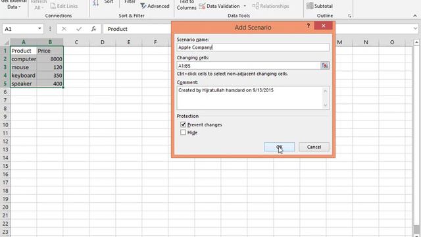This screenshot has width=421, height=237.
Task: Select row 1 header
Action: pos(5,51)
